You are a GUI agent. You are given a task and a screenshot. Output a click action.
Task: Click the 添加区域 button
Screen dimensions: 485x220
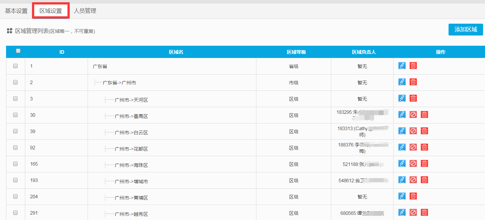465,29
